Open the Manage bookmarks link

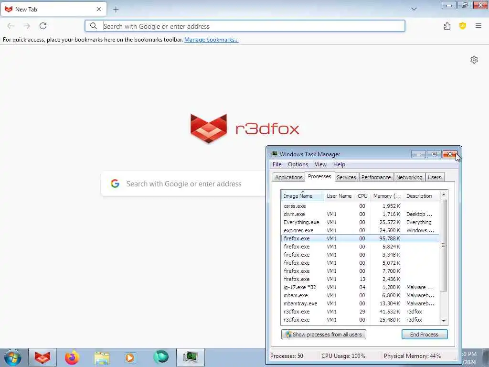(211, 40)
